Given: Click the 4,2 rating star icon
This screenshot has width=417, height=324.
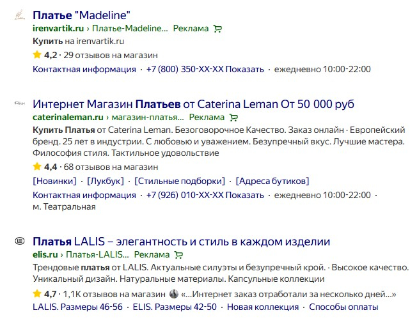Looking at the screenshot, I should pos(37,55).
